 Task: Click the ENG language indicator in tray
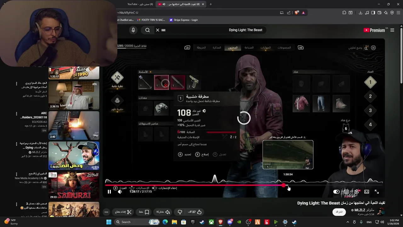pyautogui.click(x=369, y=222)
